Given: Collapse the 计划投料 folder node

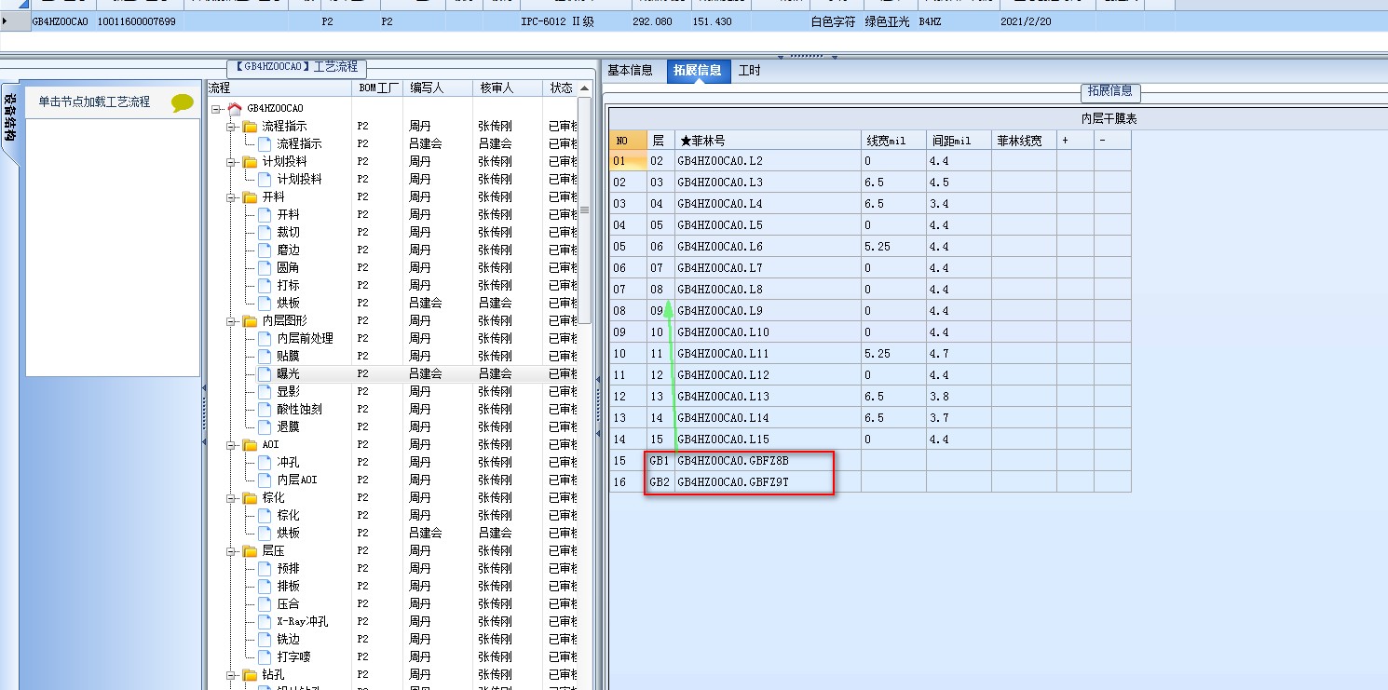Looking at the screenshot, I should pyautogui.click(x=231, y=162).
